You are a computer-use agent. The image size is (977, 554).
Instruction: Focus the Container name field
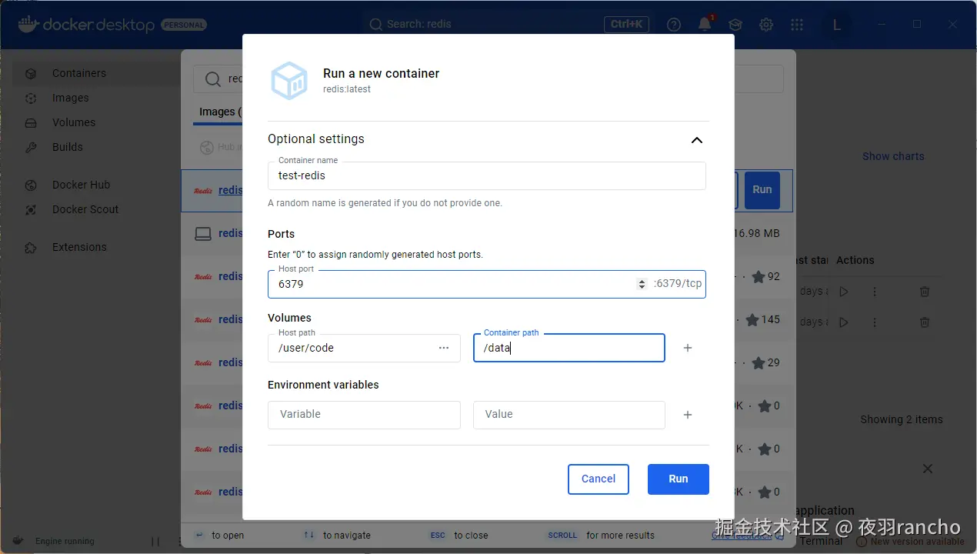pyautogui.click(x=486, y=175)
